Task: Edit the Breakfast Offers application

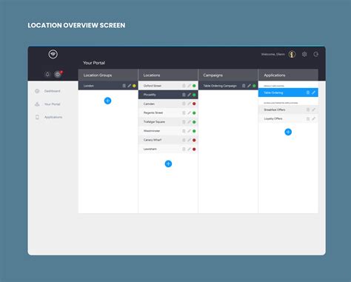Action: [x=313, y=110]
